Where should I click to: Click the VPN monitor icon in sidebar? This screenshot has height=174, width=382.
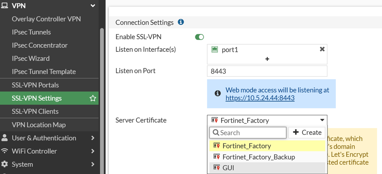click(x=5, y=6)
